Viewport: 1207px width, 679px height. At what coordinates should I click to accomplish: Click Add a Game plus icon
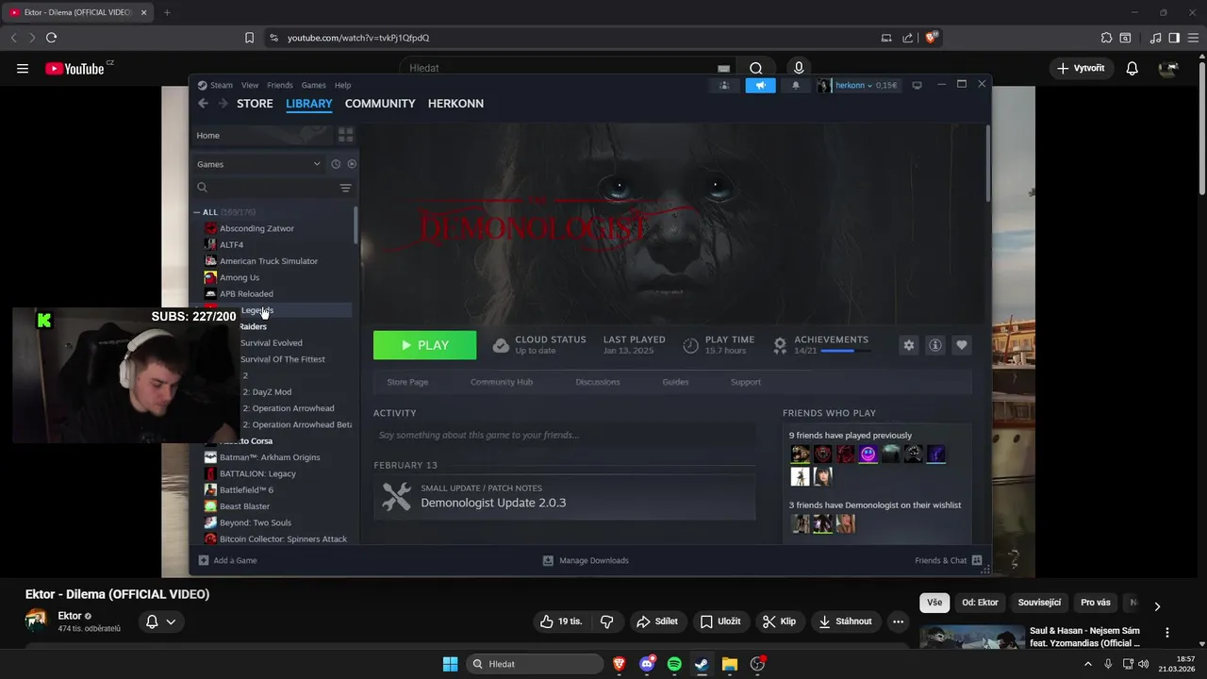(x=204, y=560)
